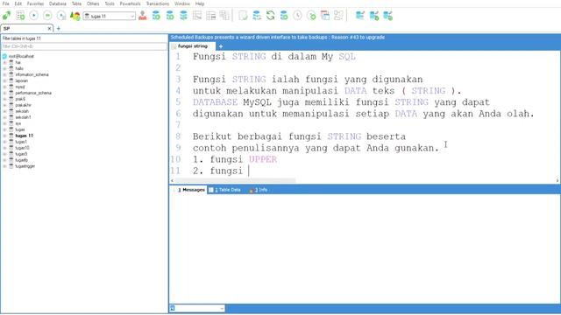Click the green circular sync arrows icon
The image size is (561, 315).
pos(270,16)
